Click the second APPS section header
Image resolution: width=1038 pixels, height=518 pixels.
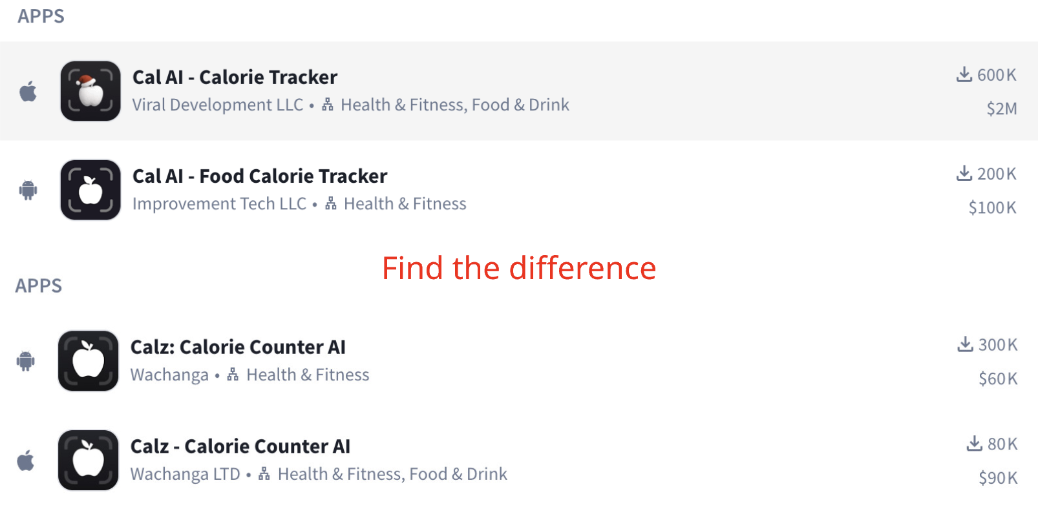(x=37, y=285)
